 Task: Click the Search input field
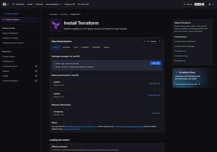[x=193, y=4]
